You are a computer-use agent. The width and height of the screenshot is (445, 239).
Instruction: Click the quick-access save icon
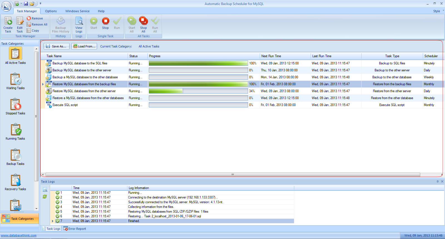[26, 4]
